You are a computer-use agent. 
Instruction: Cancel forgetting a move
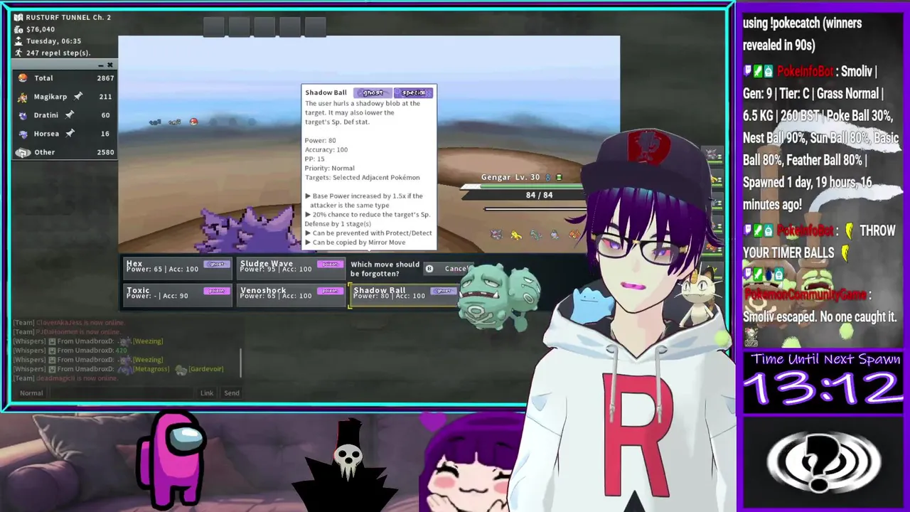coord(447,269)
